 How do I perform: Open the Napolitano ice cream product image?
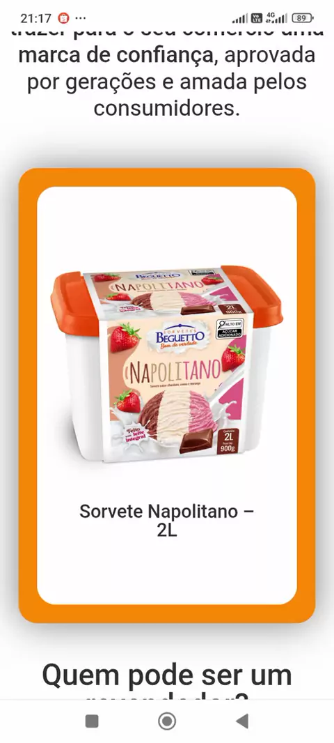pos(166,363)
